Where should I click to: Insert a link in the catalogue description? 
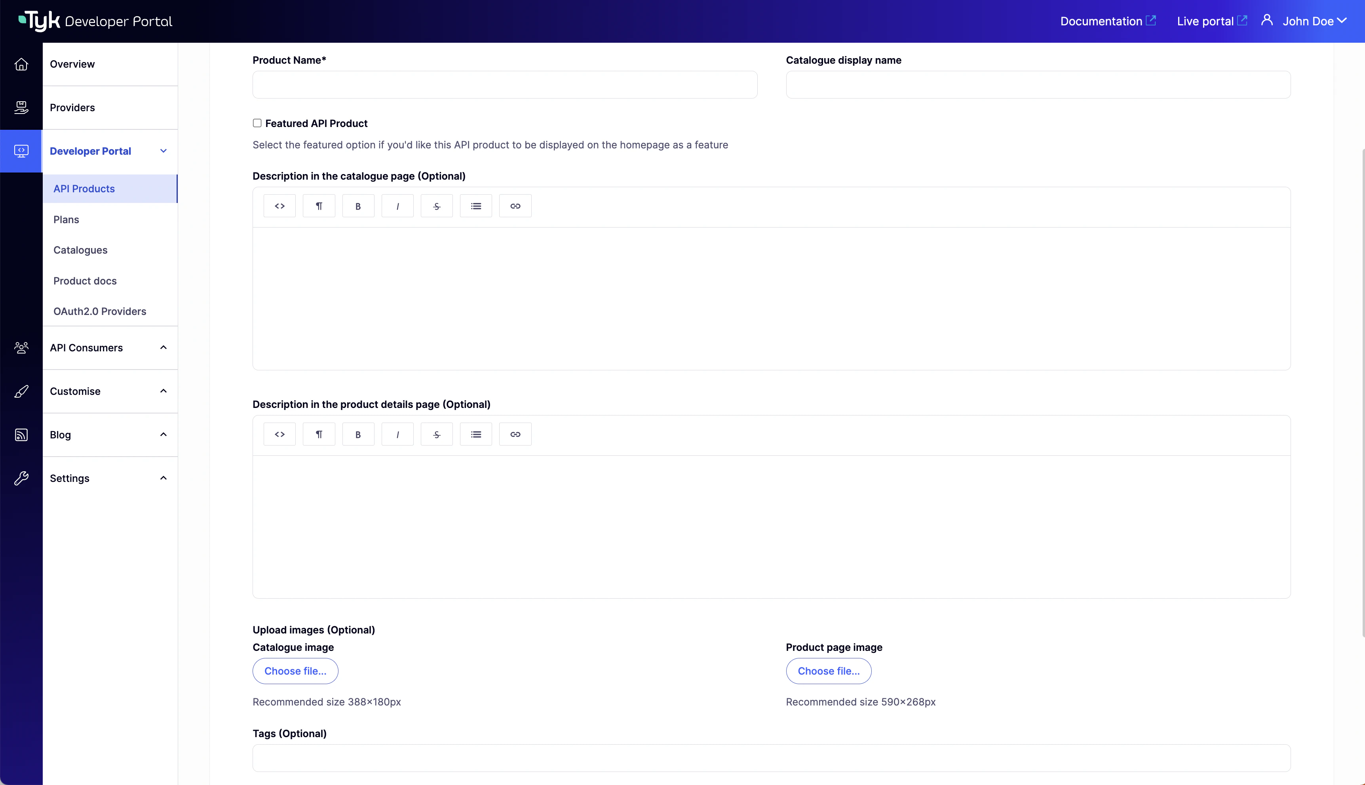click(x=515, y=205)
